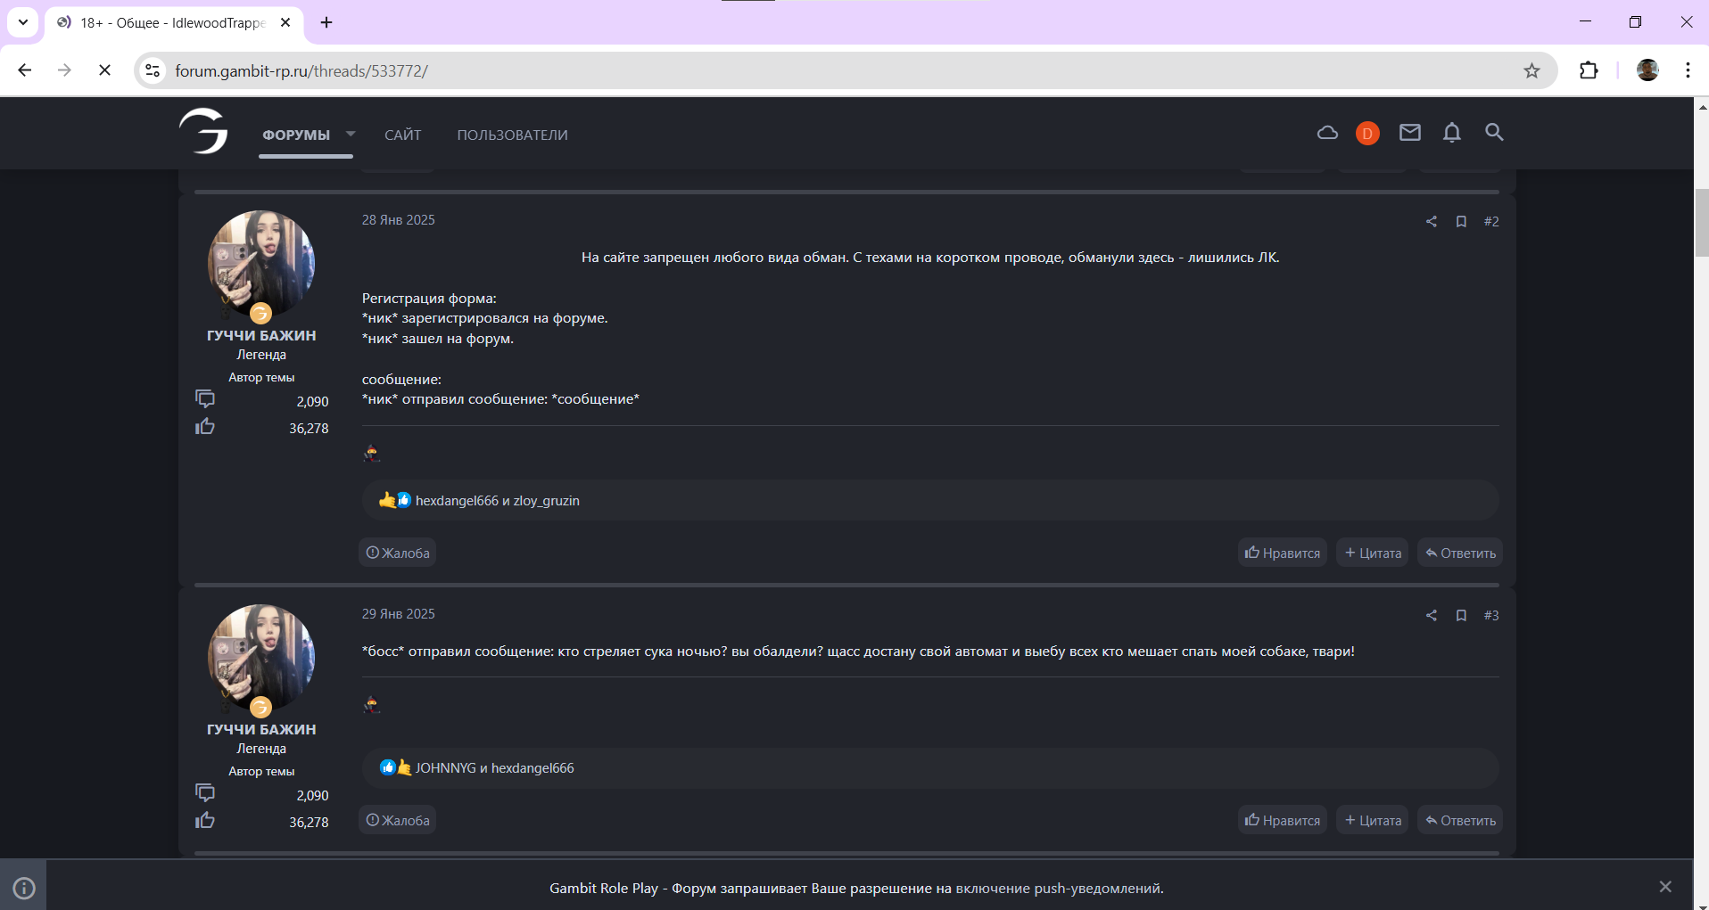Image resolution: width=1709 pixels, height=910 pixels.
Task: Open the orange D user avatar menu
Action: point(1367,134)
